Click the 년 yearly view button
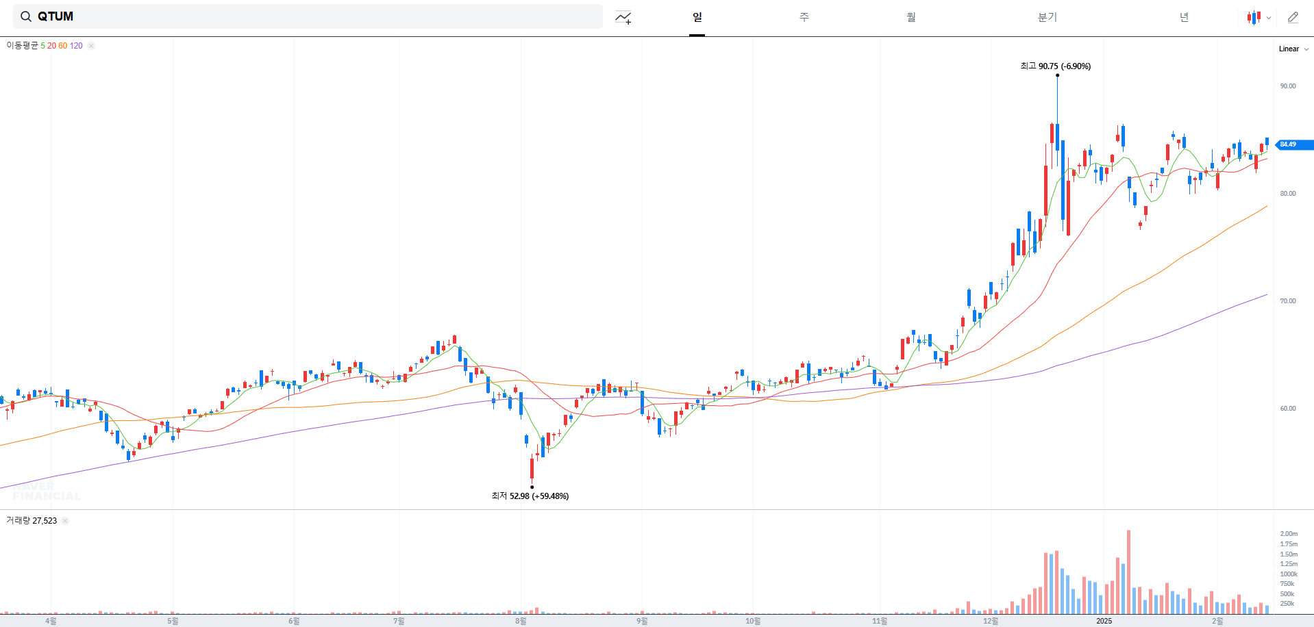Viewport: 1314px width, 627px height. click(1183, 17)
